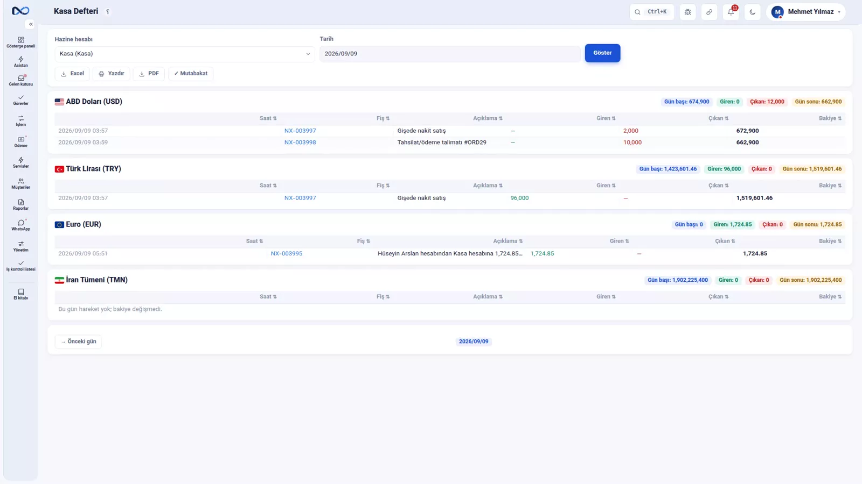This screenshot has width=862, height=484.
Task: Open the Hazine hesabı dropdown
Action: point(185,54)
